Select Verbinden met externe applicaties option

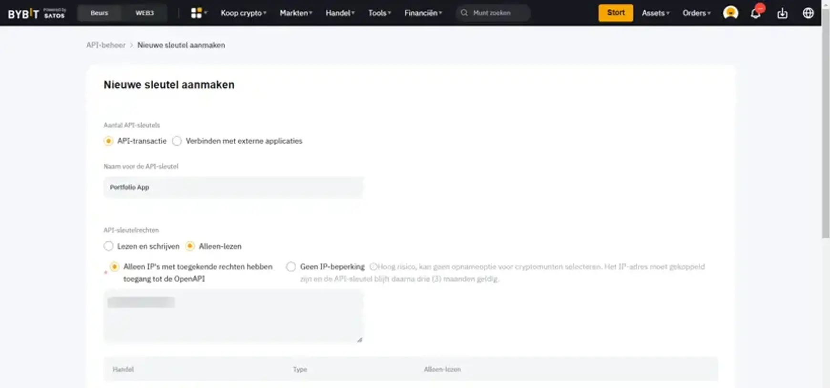tap(177, 141)
